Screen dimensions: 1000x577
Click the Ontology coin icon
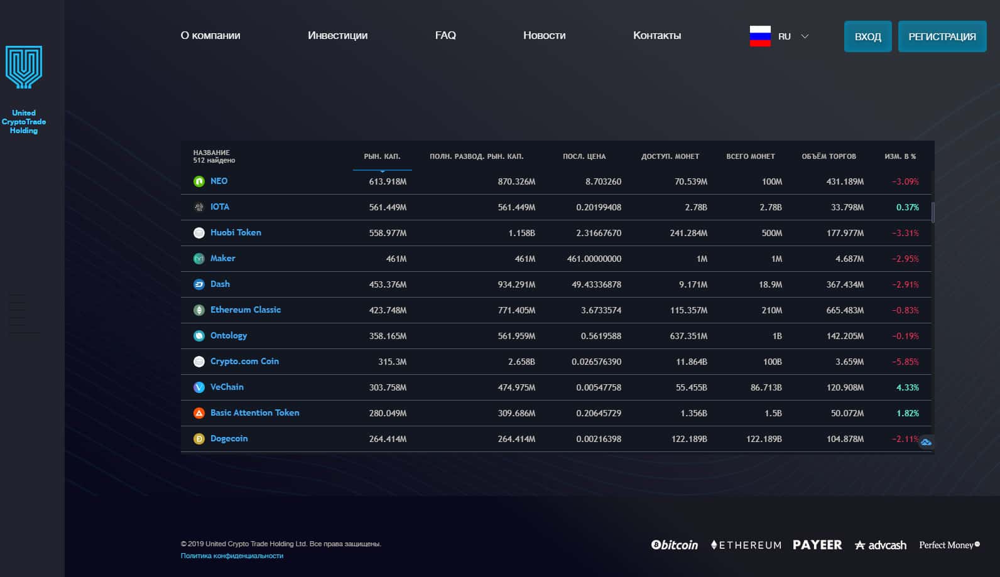(199, 336)
